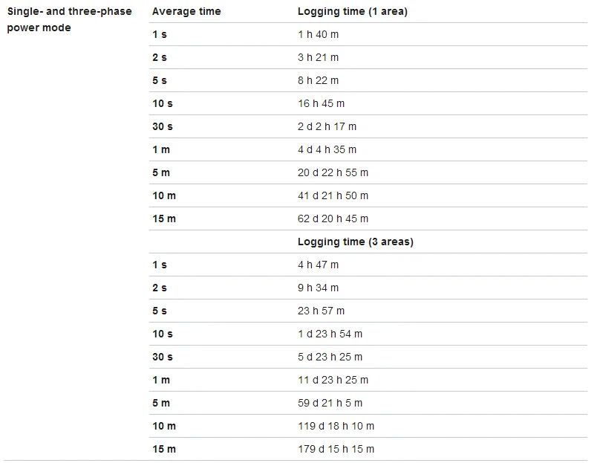Image resolution: width=600 pixels, height=463 pixels.
Task: Click the '3 h 21 m' table cell
Action: click(x=318, y=57)
